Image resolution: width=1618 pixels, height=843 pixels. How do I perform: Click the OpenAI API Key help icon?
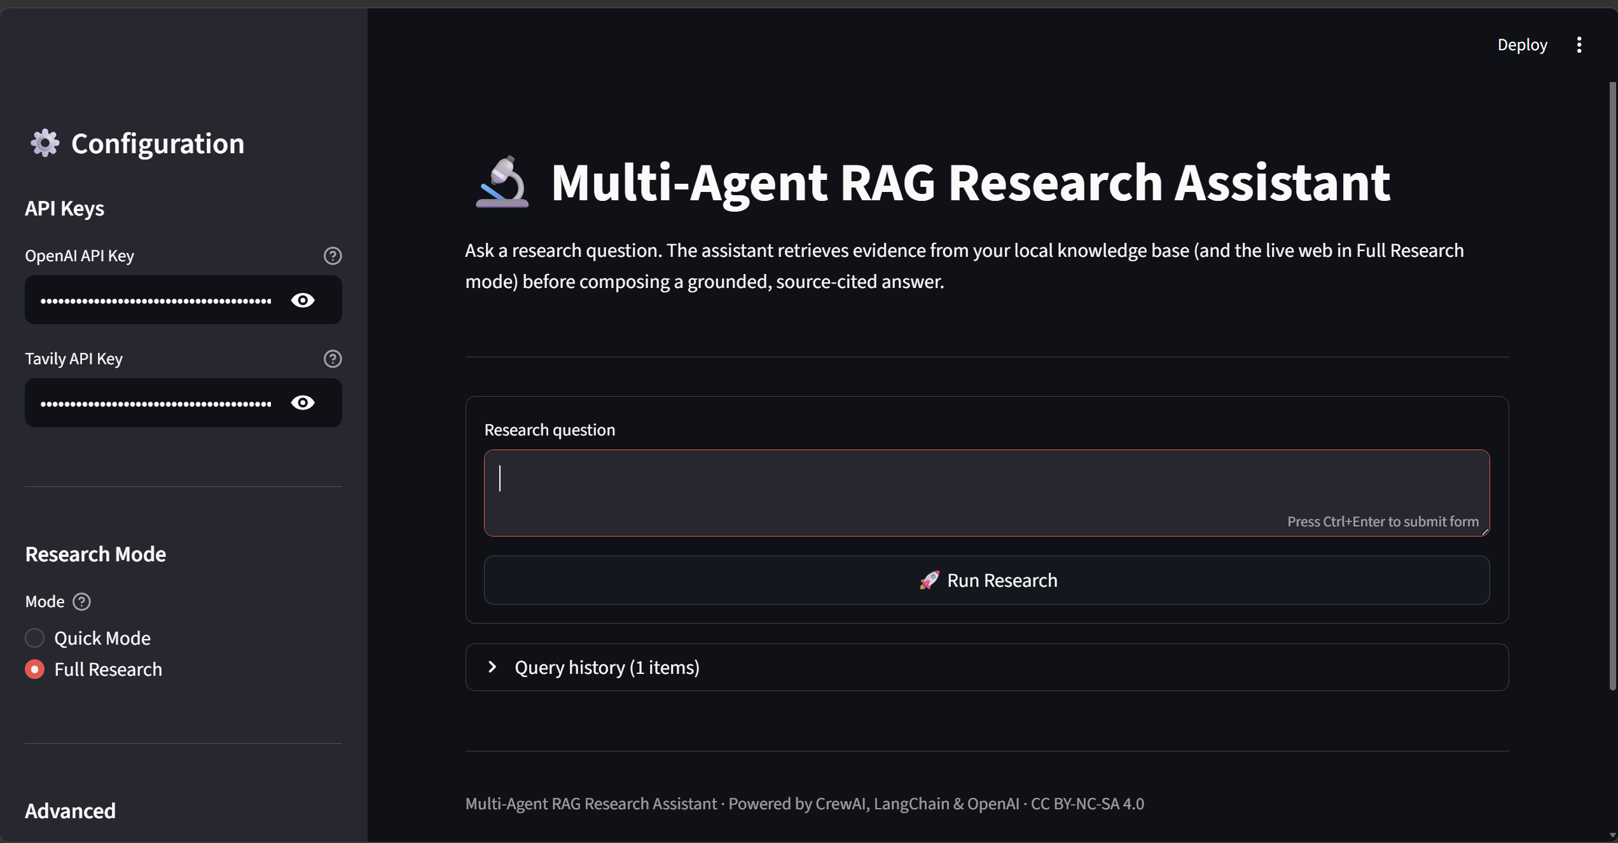333,256
